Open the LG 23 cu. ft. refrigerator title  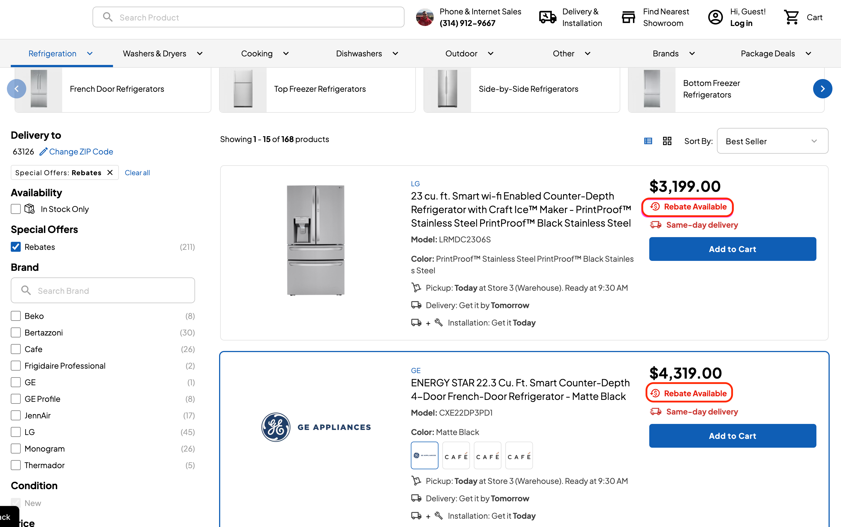(521, 209)
